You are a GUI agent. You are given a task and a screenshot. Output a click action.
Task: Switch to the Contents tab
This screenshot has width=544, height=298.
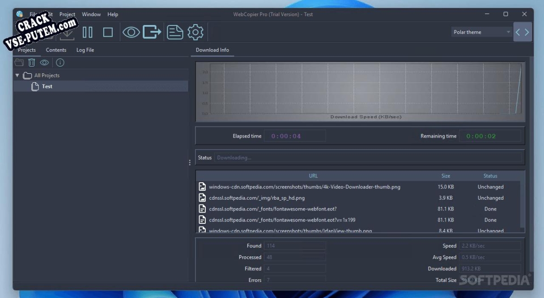coord(56,50)
